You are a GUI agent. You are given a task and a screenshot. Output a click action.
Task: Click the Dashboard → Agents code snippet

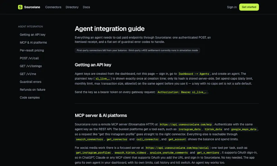coord(194,74)
